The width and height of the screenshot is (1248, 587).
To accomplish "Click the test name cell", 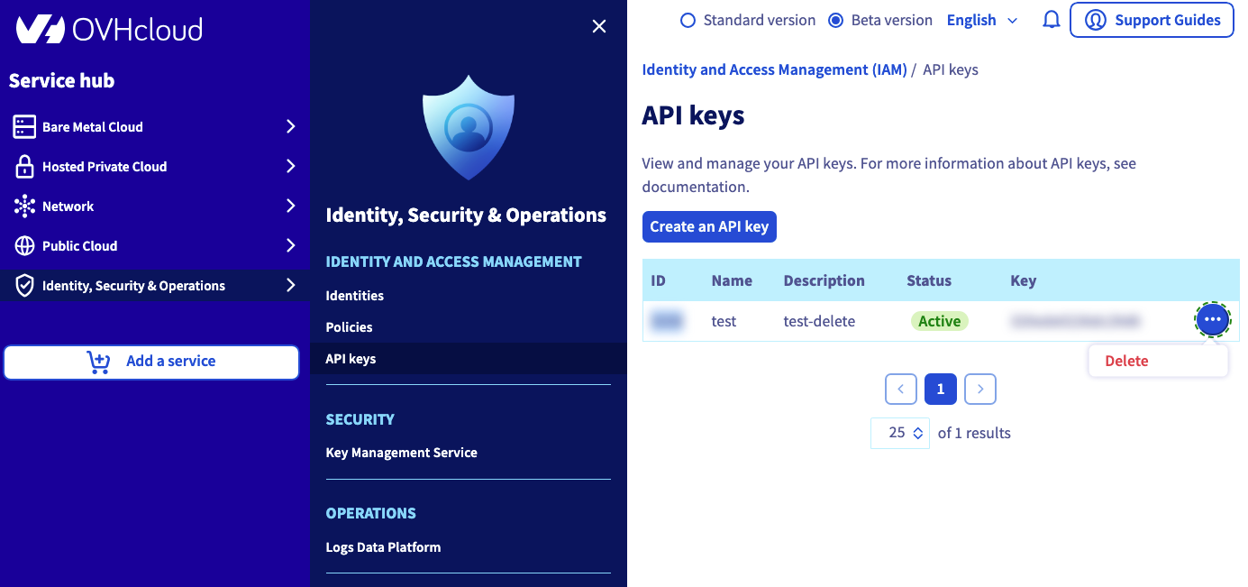I will pos(724,321).
